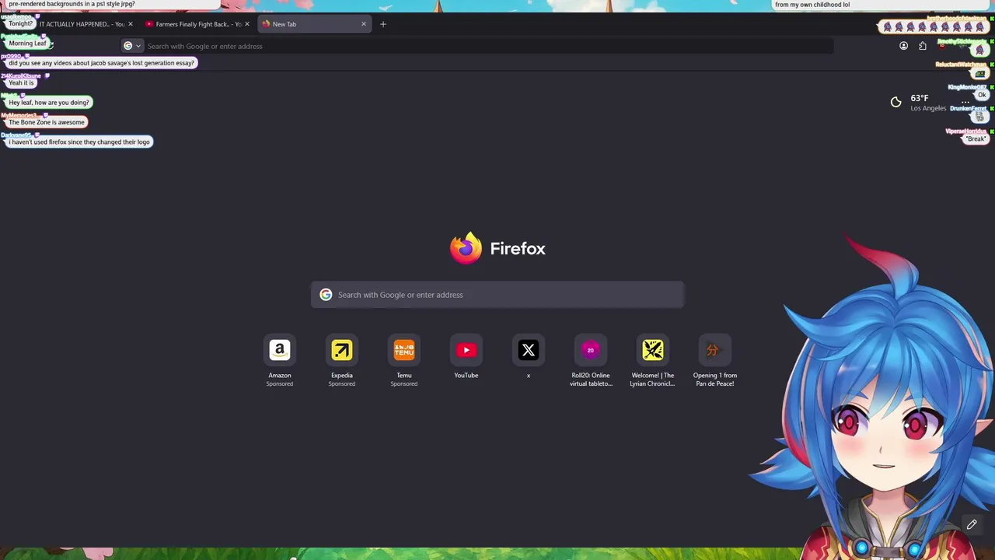Click the Firefox logo on new tab page
Screen dimensions: 995x560
pyautogui.click(x=466, y=248)
